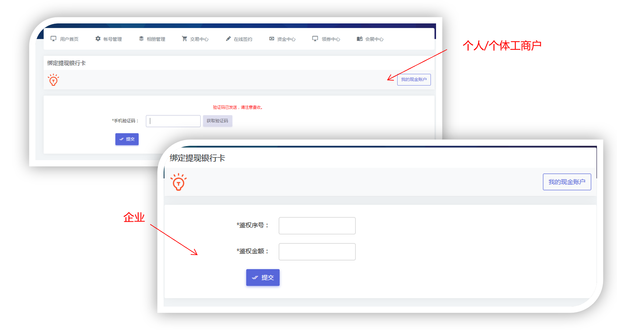This screenshot has width=617, height=330.
Task: Click the layers icon beside 相册管理
Action: pos(141,39)
